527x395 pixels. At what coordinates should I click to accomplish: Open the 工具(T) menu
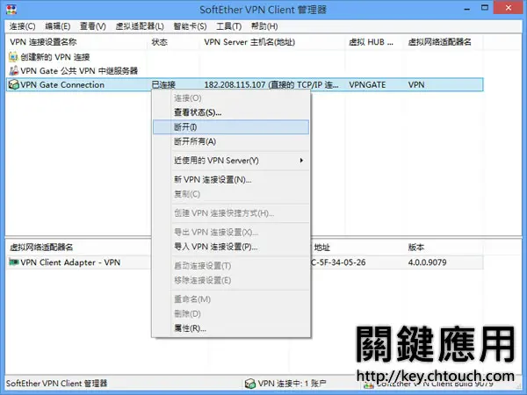click(x=229, y=26)
